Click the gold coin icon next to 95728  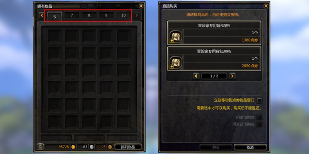(73, 147)
